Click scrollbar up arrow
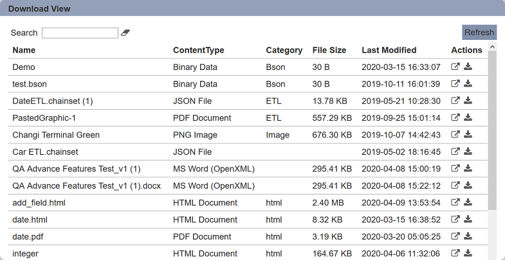This screenshot has width=505, height=260. (492, 47)
